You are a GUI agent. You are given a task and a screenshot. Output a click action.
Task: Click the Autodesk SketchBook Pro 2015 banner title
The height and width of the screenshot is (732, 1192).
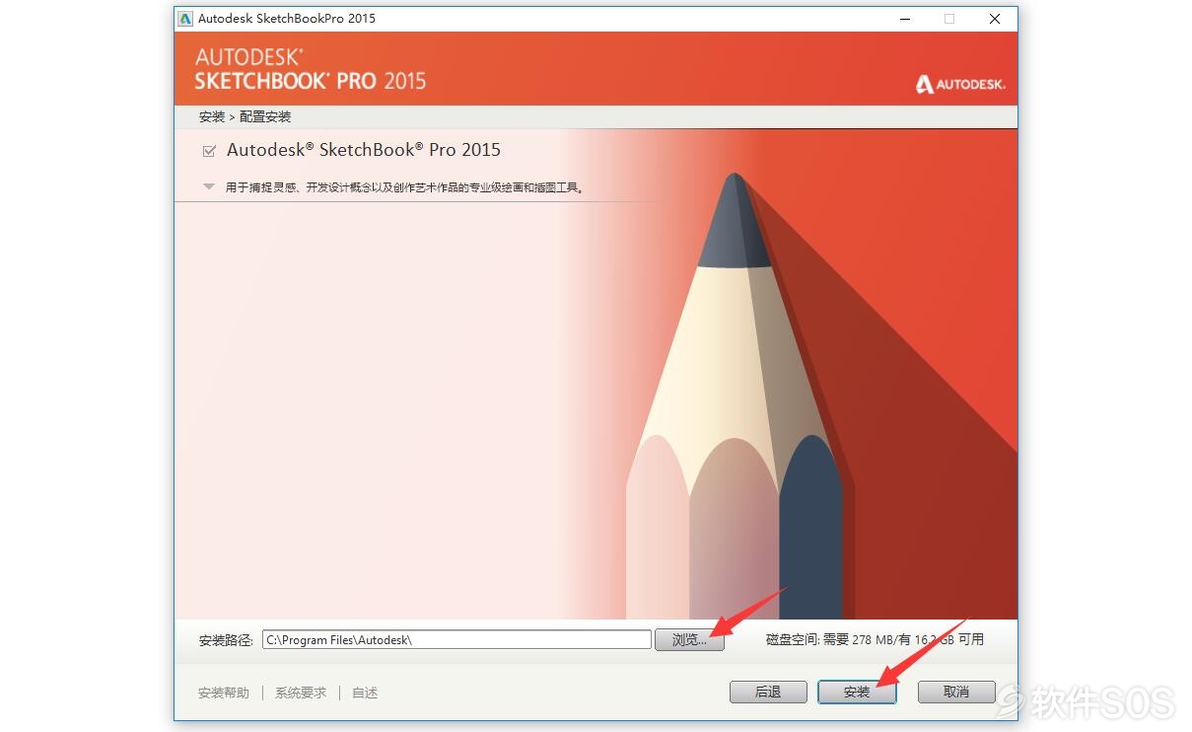click(311, 70)
